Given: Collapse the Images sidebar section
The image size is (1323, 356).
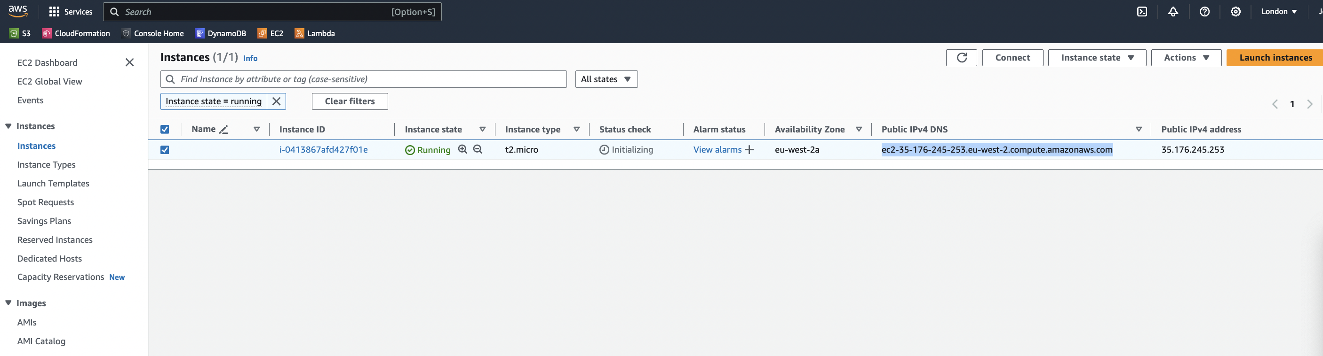Looking at the screenshot, I should pyautogui.click(x=8, y=303).
